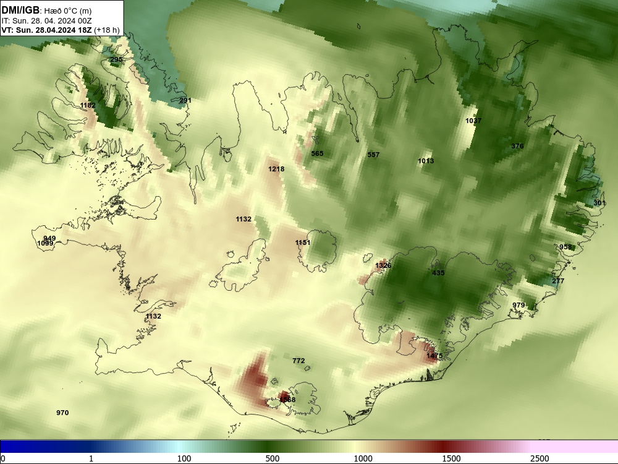Screen dimensions: 618x464
Task: Click the 949 value label on the map
Action: (49, 238)
